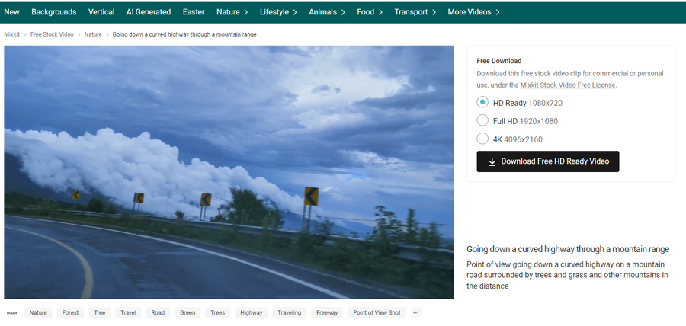Viewport: 686px width, 326px height.
Task: Expand the Transport category menu
Action: click(x=415, y=12)
